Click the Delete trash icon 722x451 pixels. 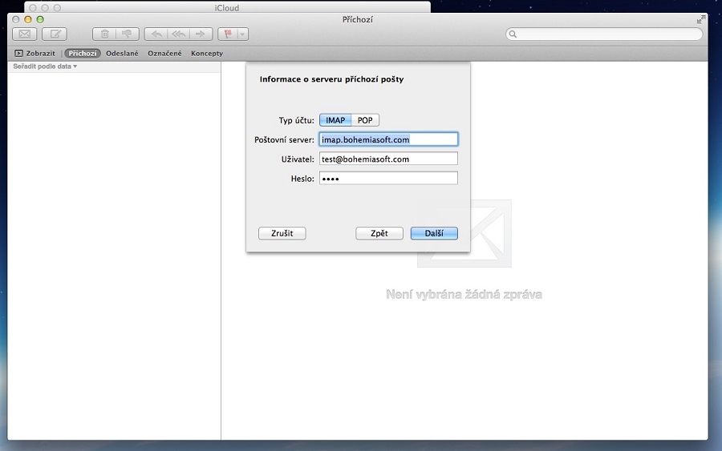click(104, 34)
